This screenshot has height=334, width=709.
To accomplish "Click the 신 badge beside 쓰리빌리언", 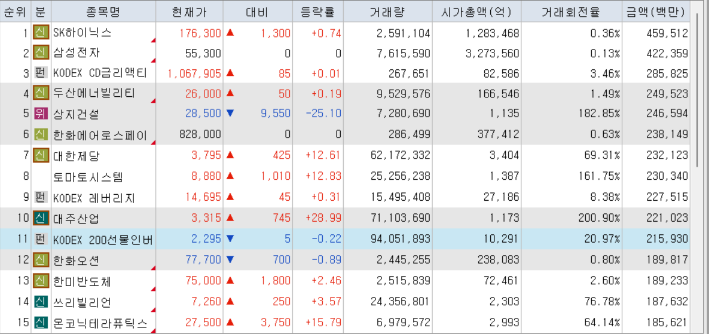I will tap(41, 302).
